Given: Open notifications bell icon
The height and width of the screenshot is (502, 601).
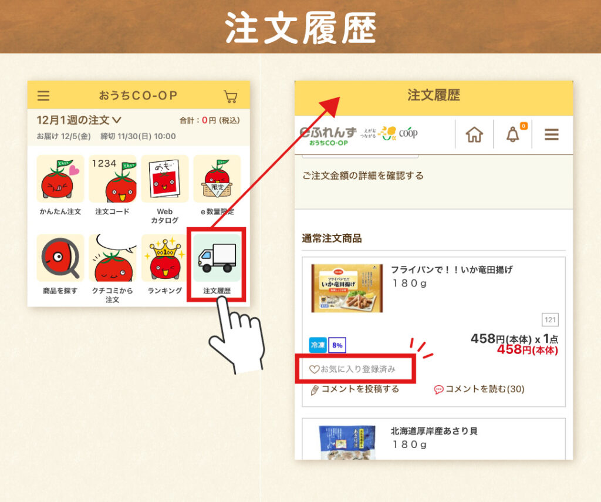Looking at the screenshot, I should (x=513, y=134).
